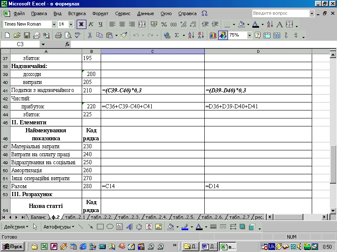Screen dimensions: 337x252
Task: Sort descending with Я-А icon
Action: click(201, 35)
